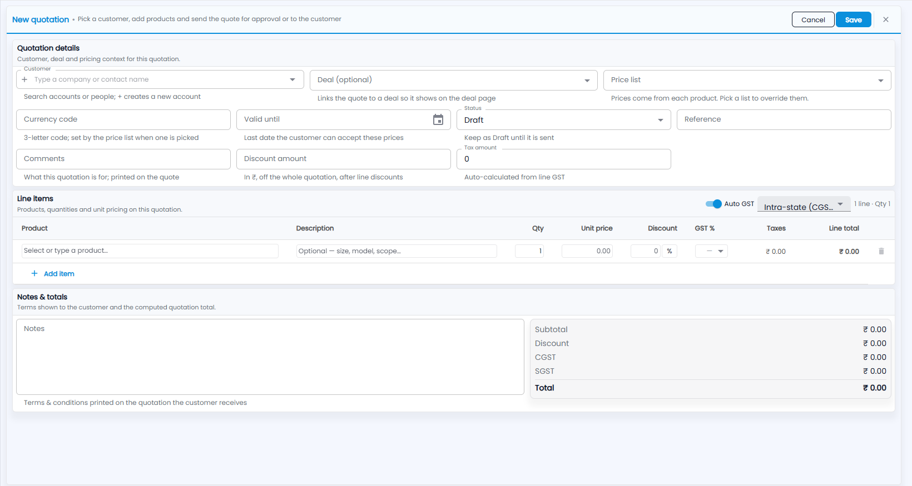Viewport: 912px width, 486px height.
Task: Delete the line item with trash icon
Action: click(881, 251)
